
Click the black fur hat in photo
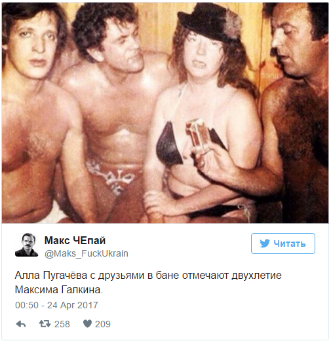(x=210, y=22)
